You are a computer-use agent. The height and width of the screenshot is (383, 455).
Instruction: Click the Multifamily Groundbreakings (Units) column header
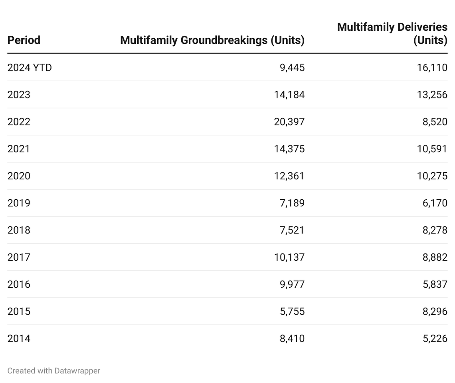(x=212, y=40)
